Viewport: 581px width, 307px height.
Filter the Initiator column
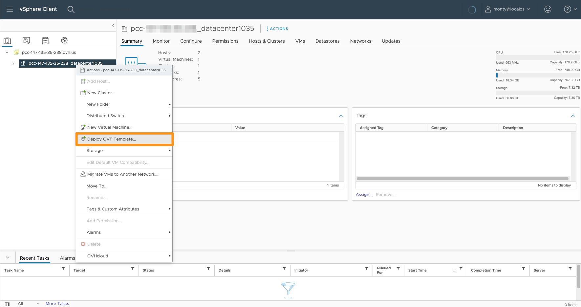[x=367, y=269]
